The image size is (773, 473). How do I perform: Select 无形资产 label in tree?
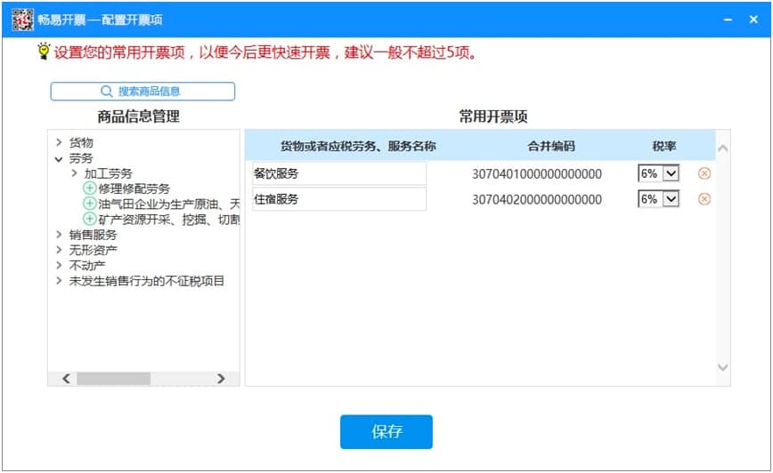[x=94, y=250]
